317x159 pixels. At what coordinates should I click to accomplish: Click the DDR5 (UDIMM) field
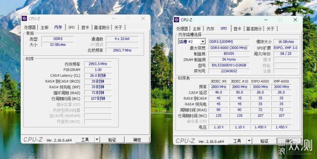(x=229, y=42)
